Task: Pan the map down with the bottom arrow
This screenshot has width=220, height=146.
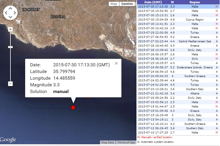Action: (10, 17)
